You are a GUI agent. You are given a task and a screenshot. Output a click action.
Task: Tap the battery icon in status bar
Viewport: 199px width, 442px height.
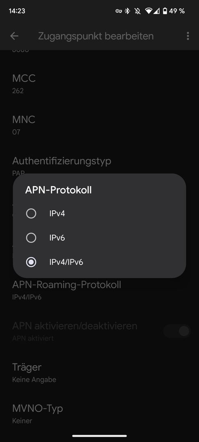(x=165, y=11)
